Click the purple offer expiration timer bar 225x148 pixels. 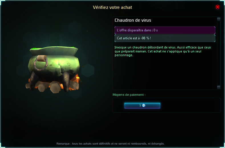tap(165, 30)
